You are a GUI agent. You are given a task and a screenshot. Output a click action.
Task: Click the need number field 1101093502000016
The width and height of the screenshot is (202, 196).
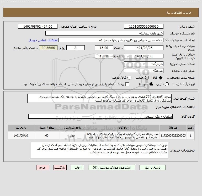[x=144, y=26]
